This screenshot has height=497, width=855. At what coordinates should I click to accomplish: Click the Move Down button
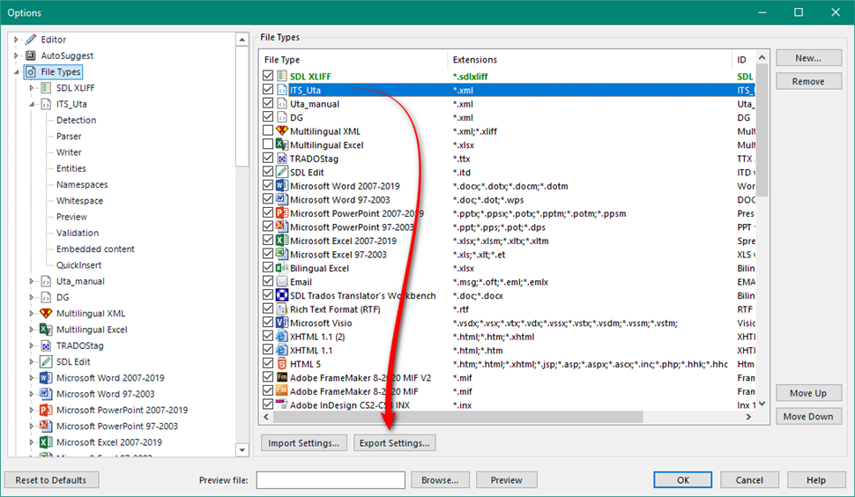point(808,416)
